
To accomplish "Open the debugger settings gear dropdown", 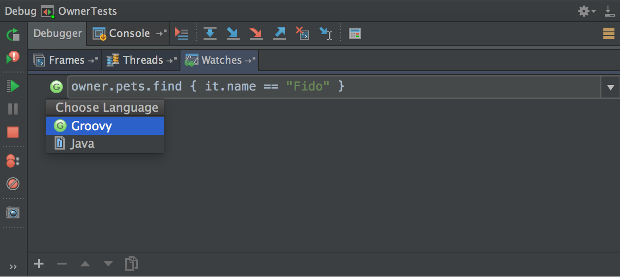I will (586, 10).
